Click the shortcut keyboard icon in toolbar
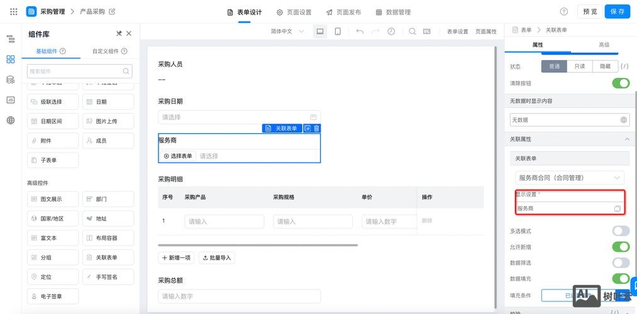 [x=426, y=31]
